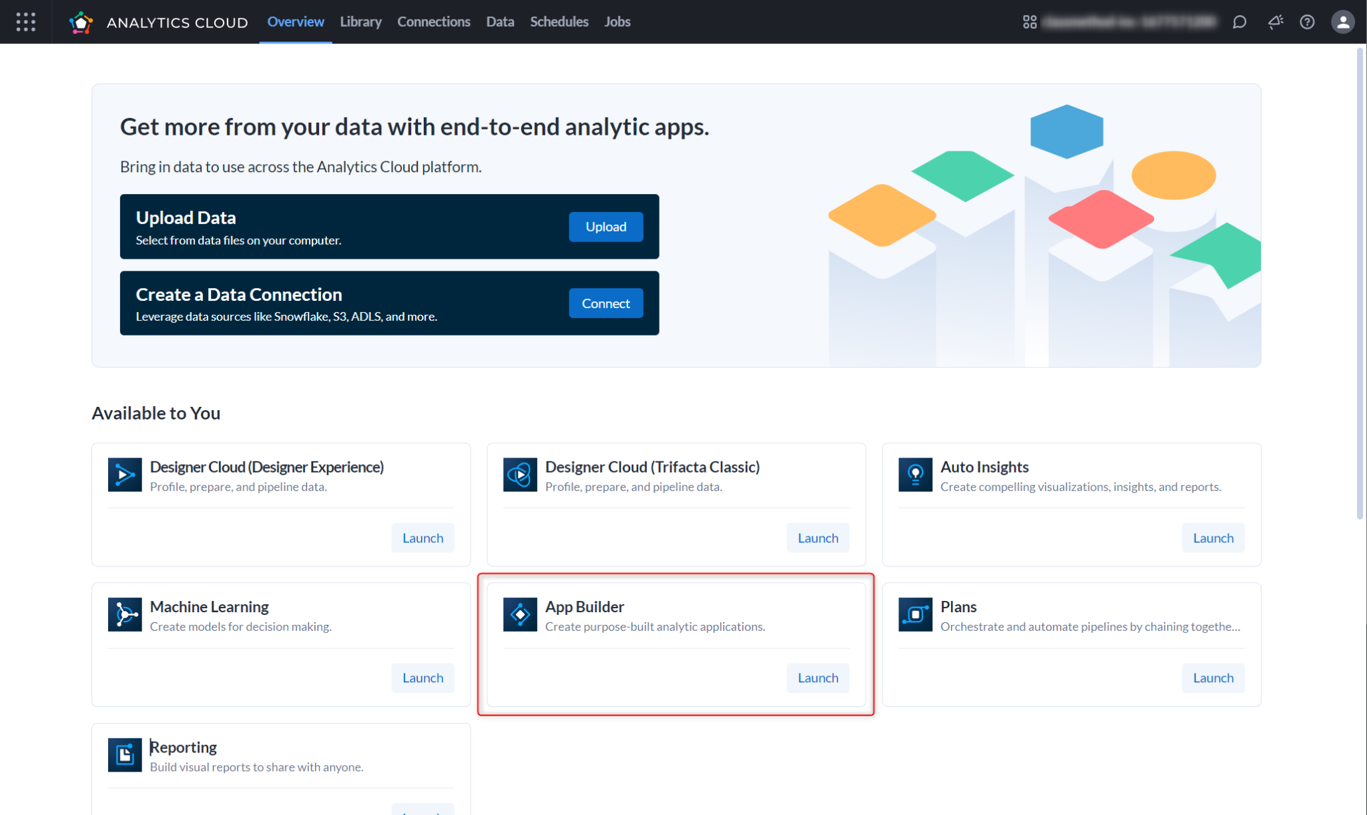Switch to the Connections tab

(434, 21)
